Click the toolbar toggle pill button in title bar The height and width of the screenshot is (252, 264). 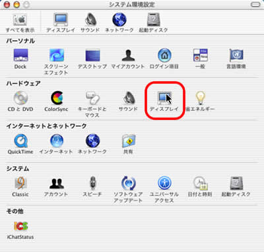point(255,5)
